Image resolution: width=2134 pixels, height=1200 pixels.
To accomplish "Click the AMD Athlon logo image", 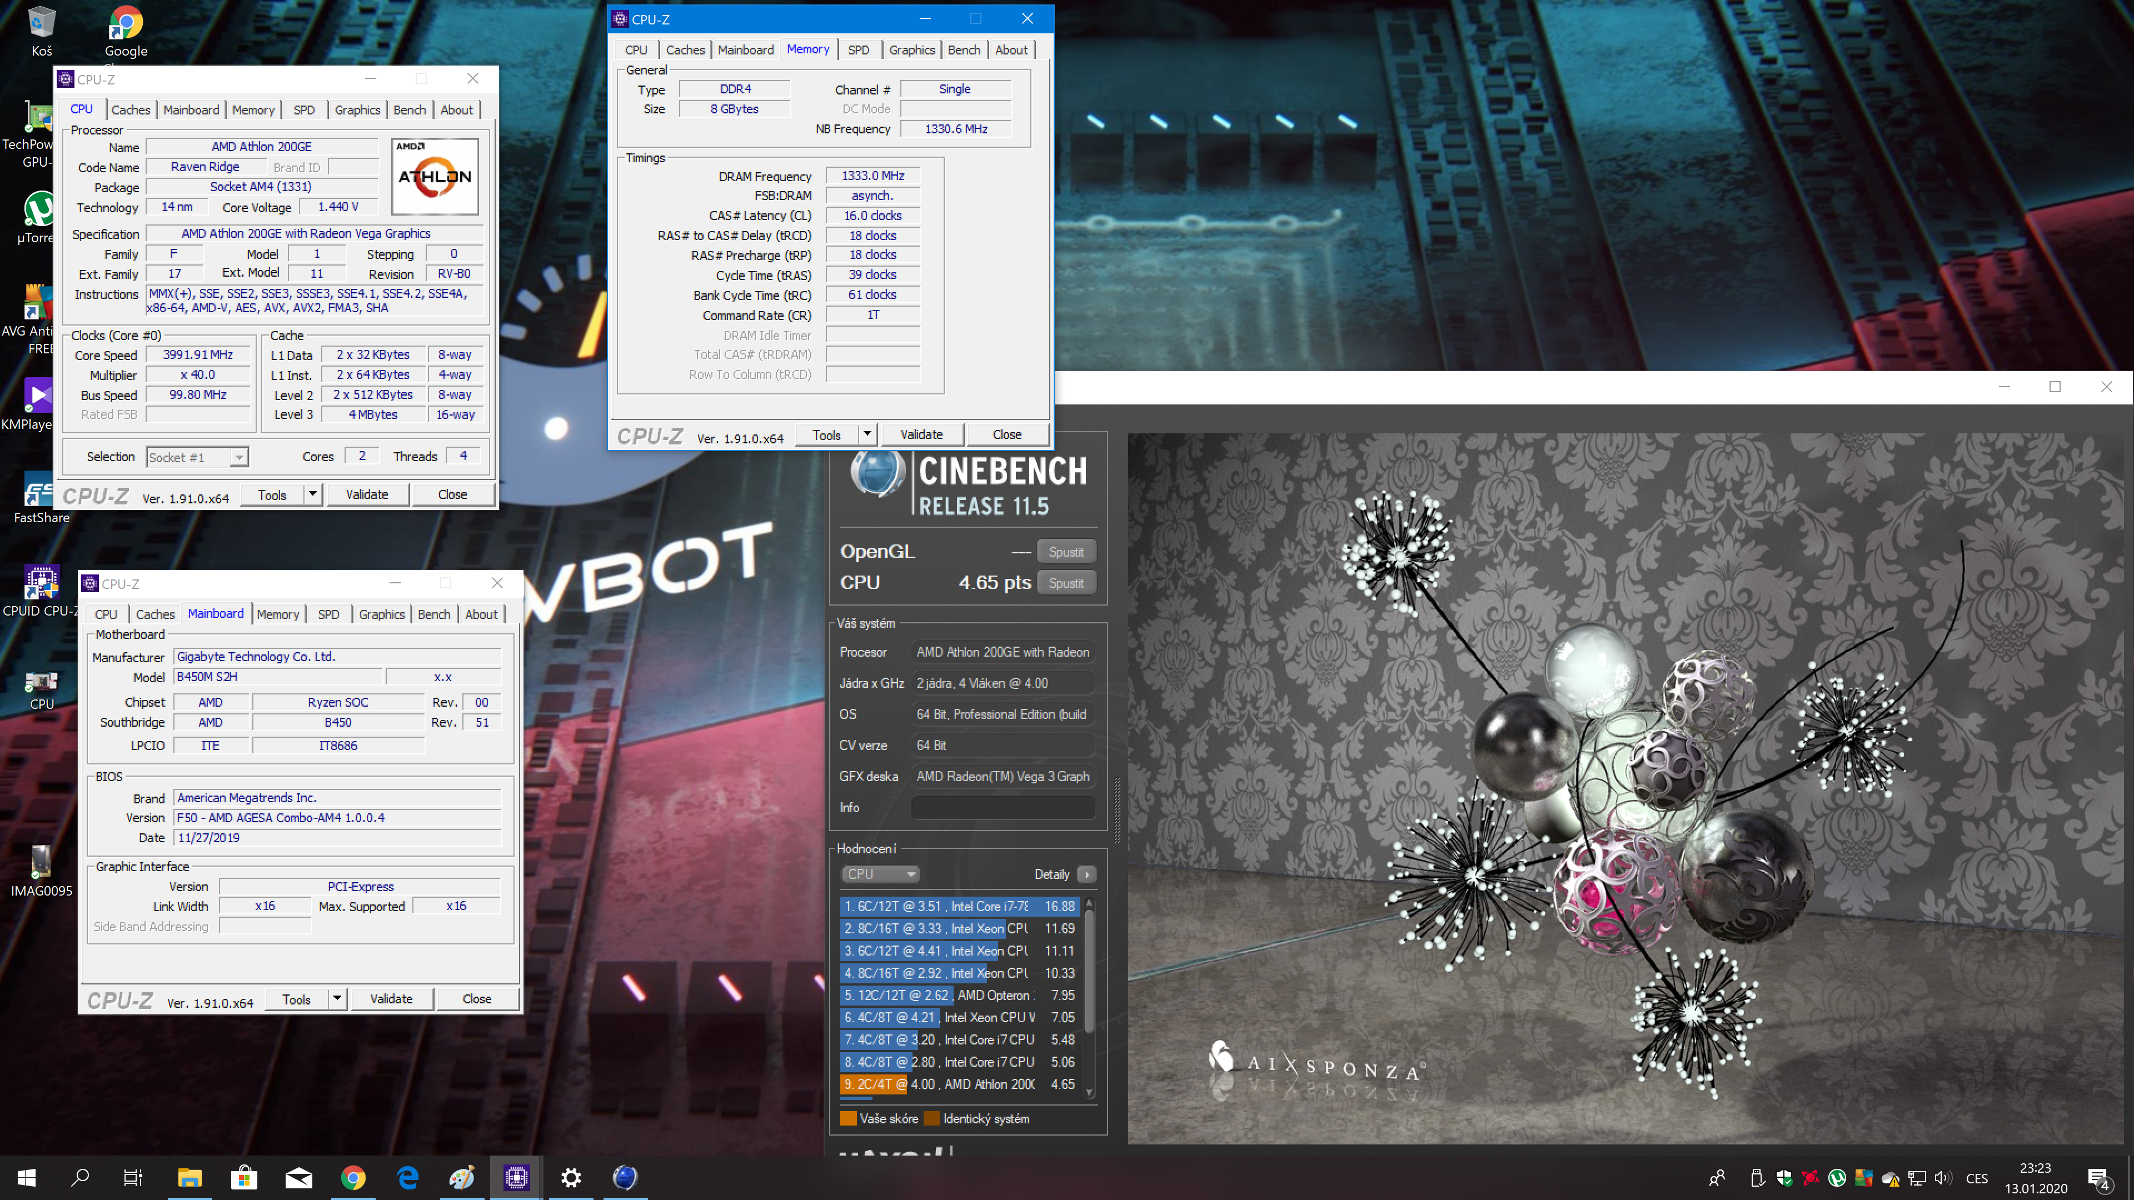I will click(x=435, y=177).
